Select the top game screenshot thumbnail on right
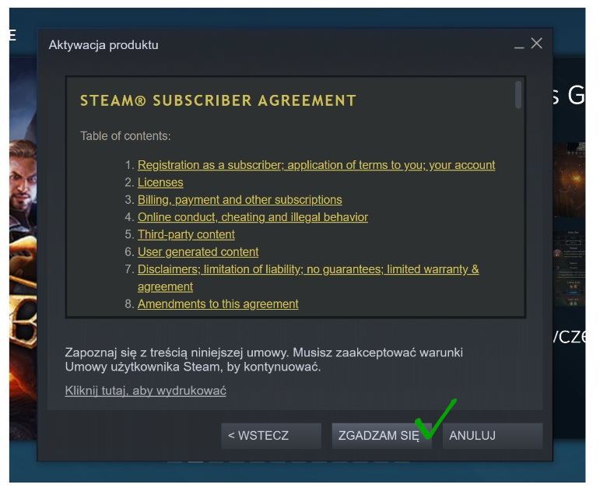 point(569,180)
